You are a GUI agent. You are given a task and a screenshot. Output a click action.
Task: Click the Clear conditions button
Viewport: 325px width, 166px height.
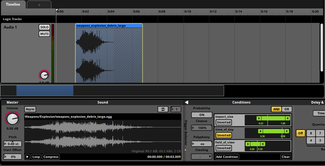click(285, 157)
